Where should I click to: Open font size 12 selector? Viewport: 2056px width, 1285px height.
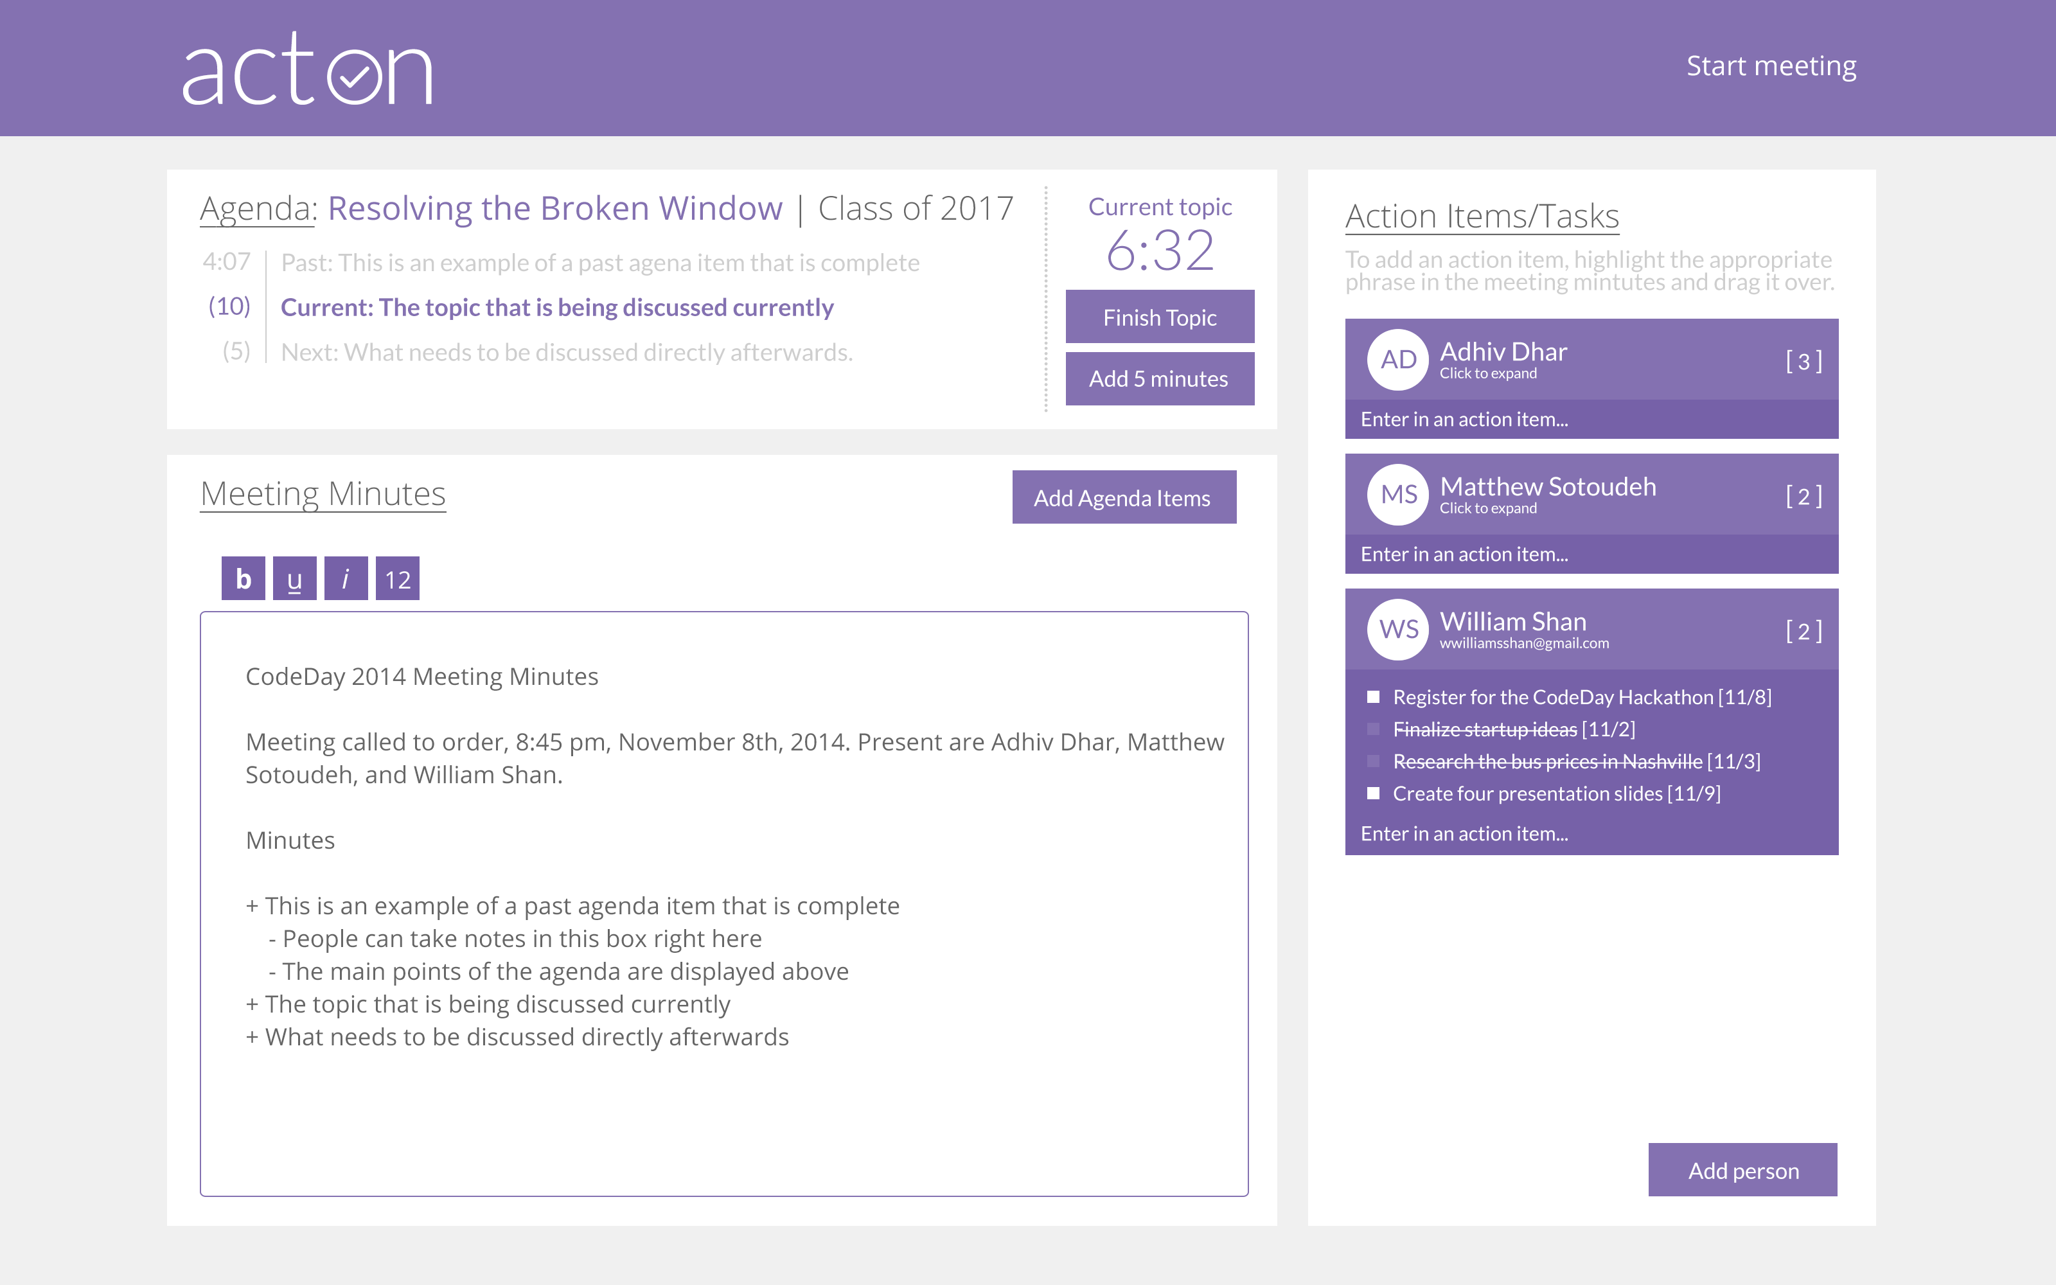pyautogui.click(x=398, y=579)
